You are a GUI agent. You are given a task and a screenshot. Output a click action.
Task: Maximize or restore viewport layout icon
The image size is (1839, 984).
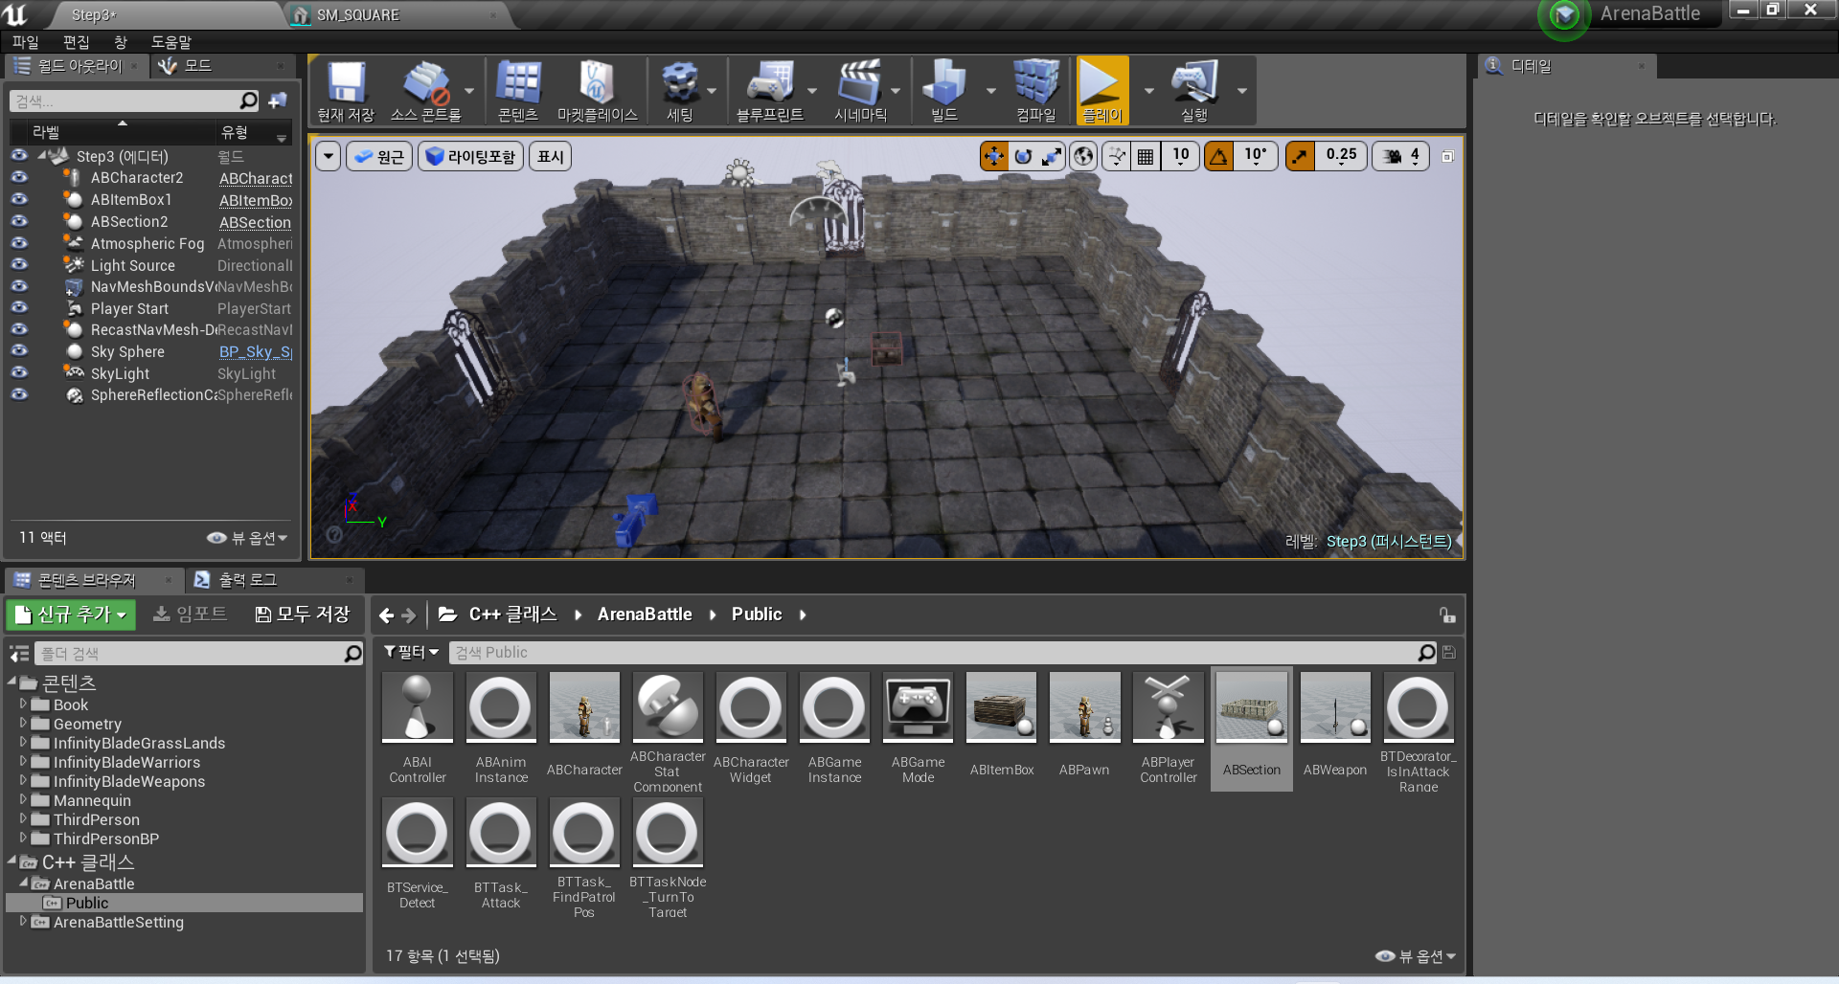point(1447,156)
